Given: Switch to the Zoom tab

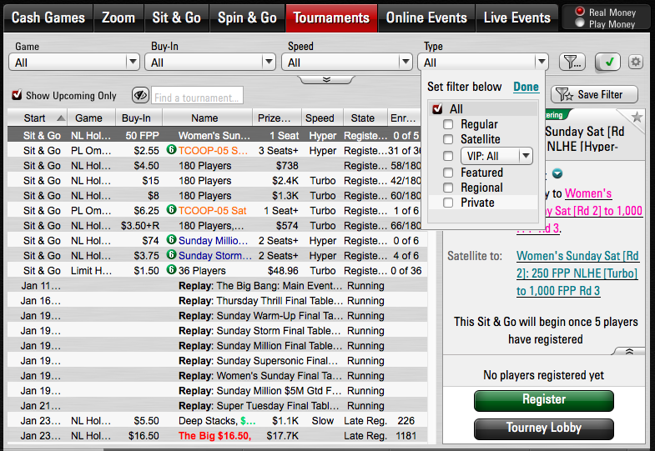Looking at the screenshot, I should pos(118,18).
